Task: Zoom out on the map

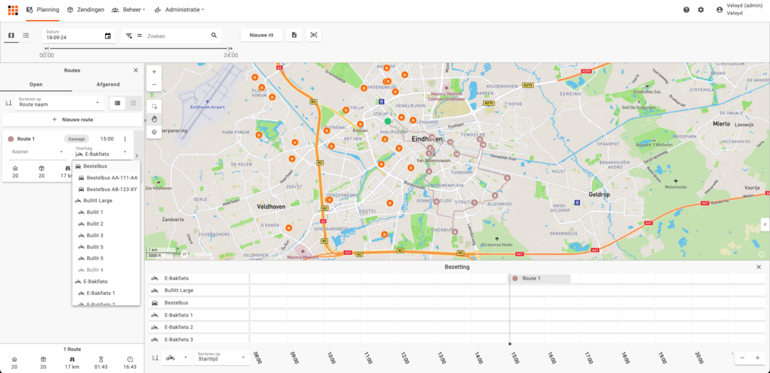Action: [154, 85]
